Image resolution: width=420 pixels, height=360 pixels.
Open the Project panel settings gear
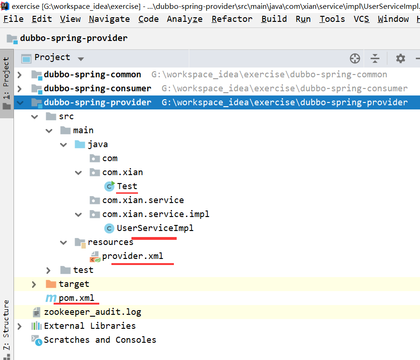pyautogui.click(x=400, y=58)
